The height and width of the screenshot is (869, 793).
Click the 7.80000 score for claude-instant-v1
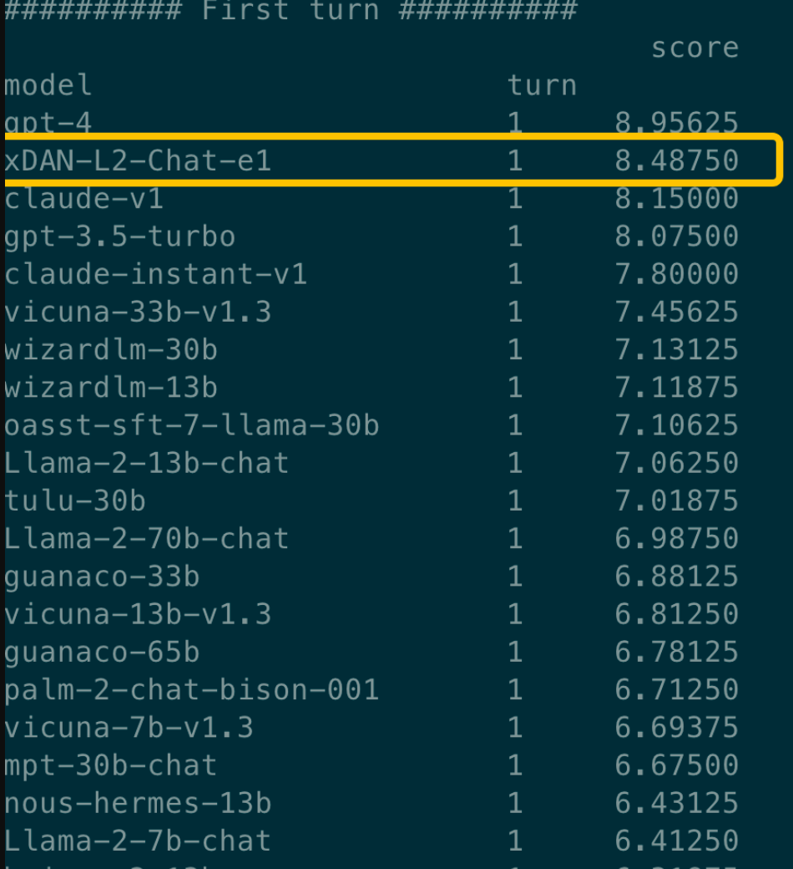676,274
